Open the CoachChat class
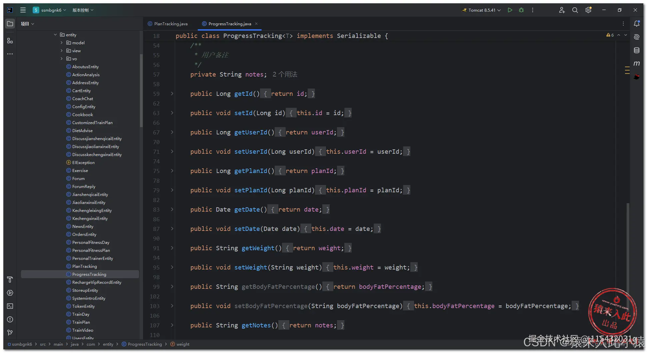The height and width of the screenshot is (353, 647). pyautogui.click(x=83, y=98)
